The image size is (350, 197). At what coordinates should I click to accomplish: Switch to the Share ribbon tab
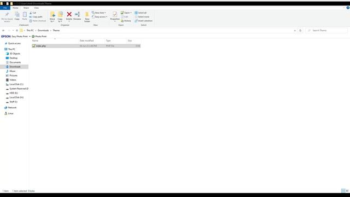[x=26, y=8]
